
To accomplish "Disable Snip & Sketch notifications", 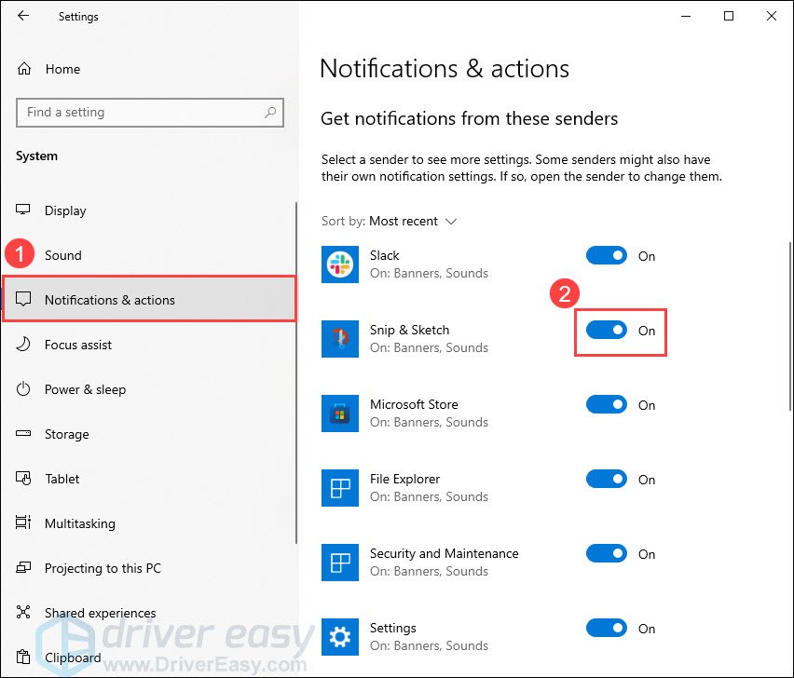I will [607, 330].
